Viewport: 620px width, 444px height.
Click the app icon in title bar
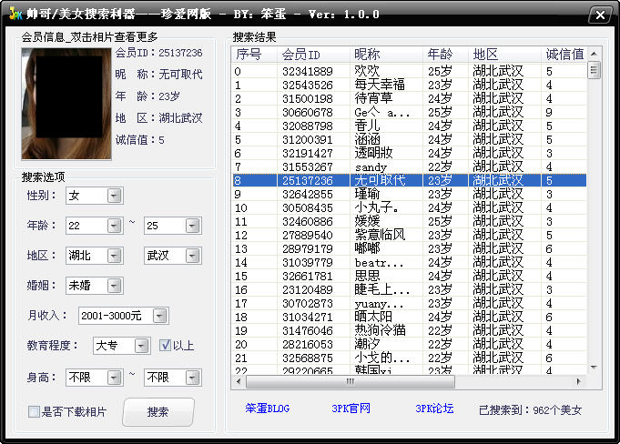point(14,15)
